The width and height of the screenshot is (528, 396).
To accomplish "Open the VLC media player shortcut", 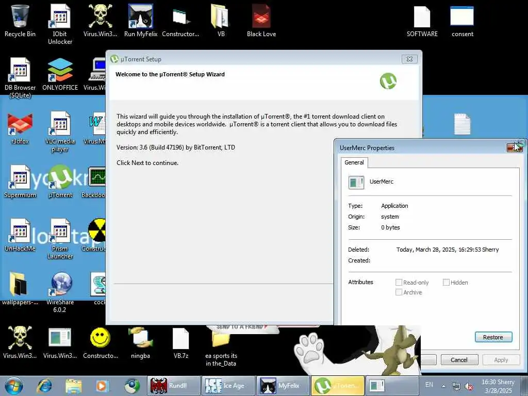I will coord(60,132).
